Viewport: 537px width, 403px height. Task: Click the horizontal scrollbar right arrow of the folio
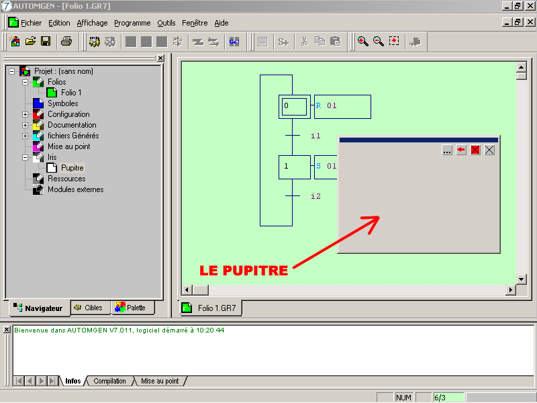pyautogui.click(x=511, y=289)
